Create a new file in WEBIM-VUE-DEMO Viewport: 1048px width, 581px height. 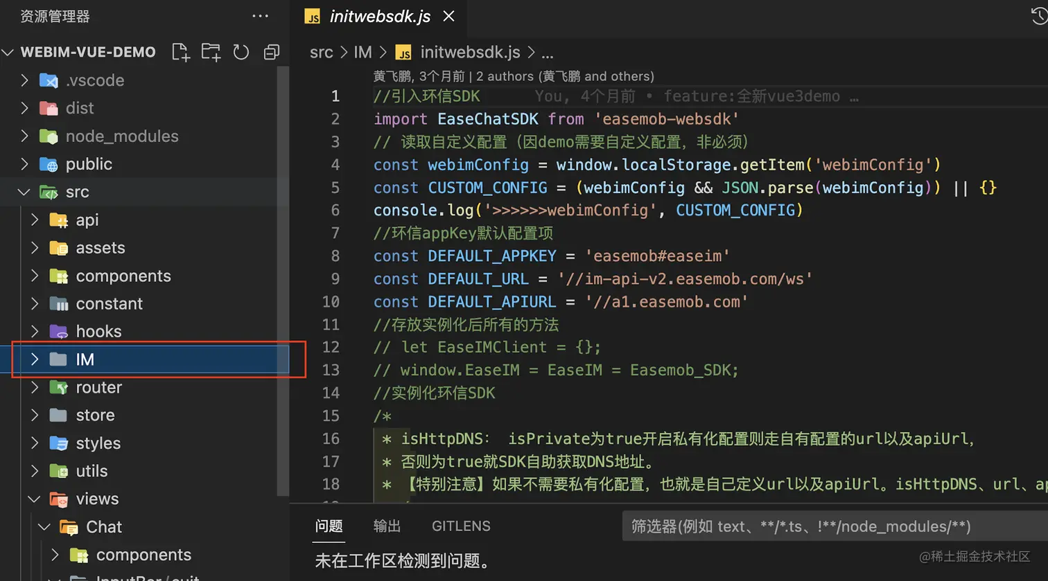[x=181, y=52]
